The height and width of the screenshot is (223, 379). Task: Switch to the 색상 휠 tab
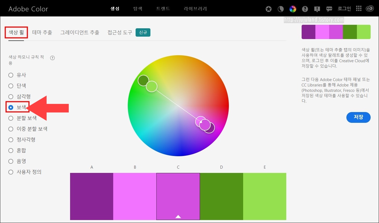coord(16,33)
